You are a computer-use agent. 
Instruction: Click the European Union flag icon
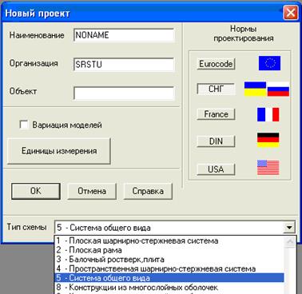click(269, 63)
